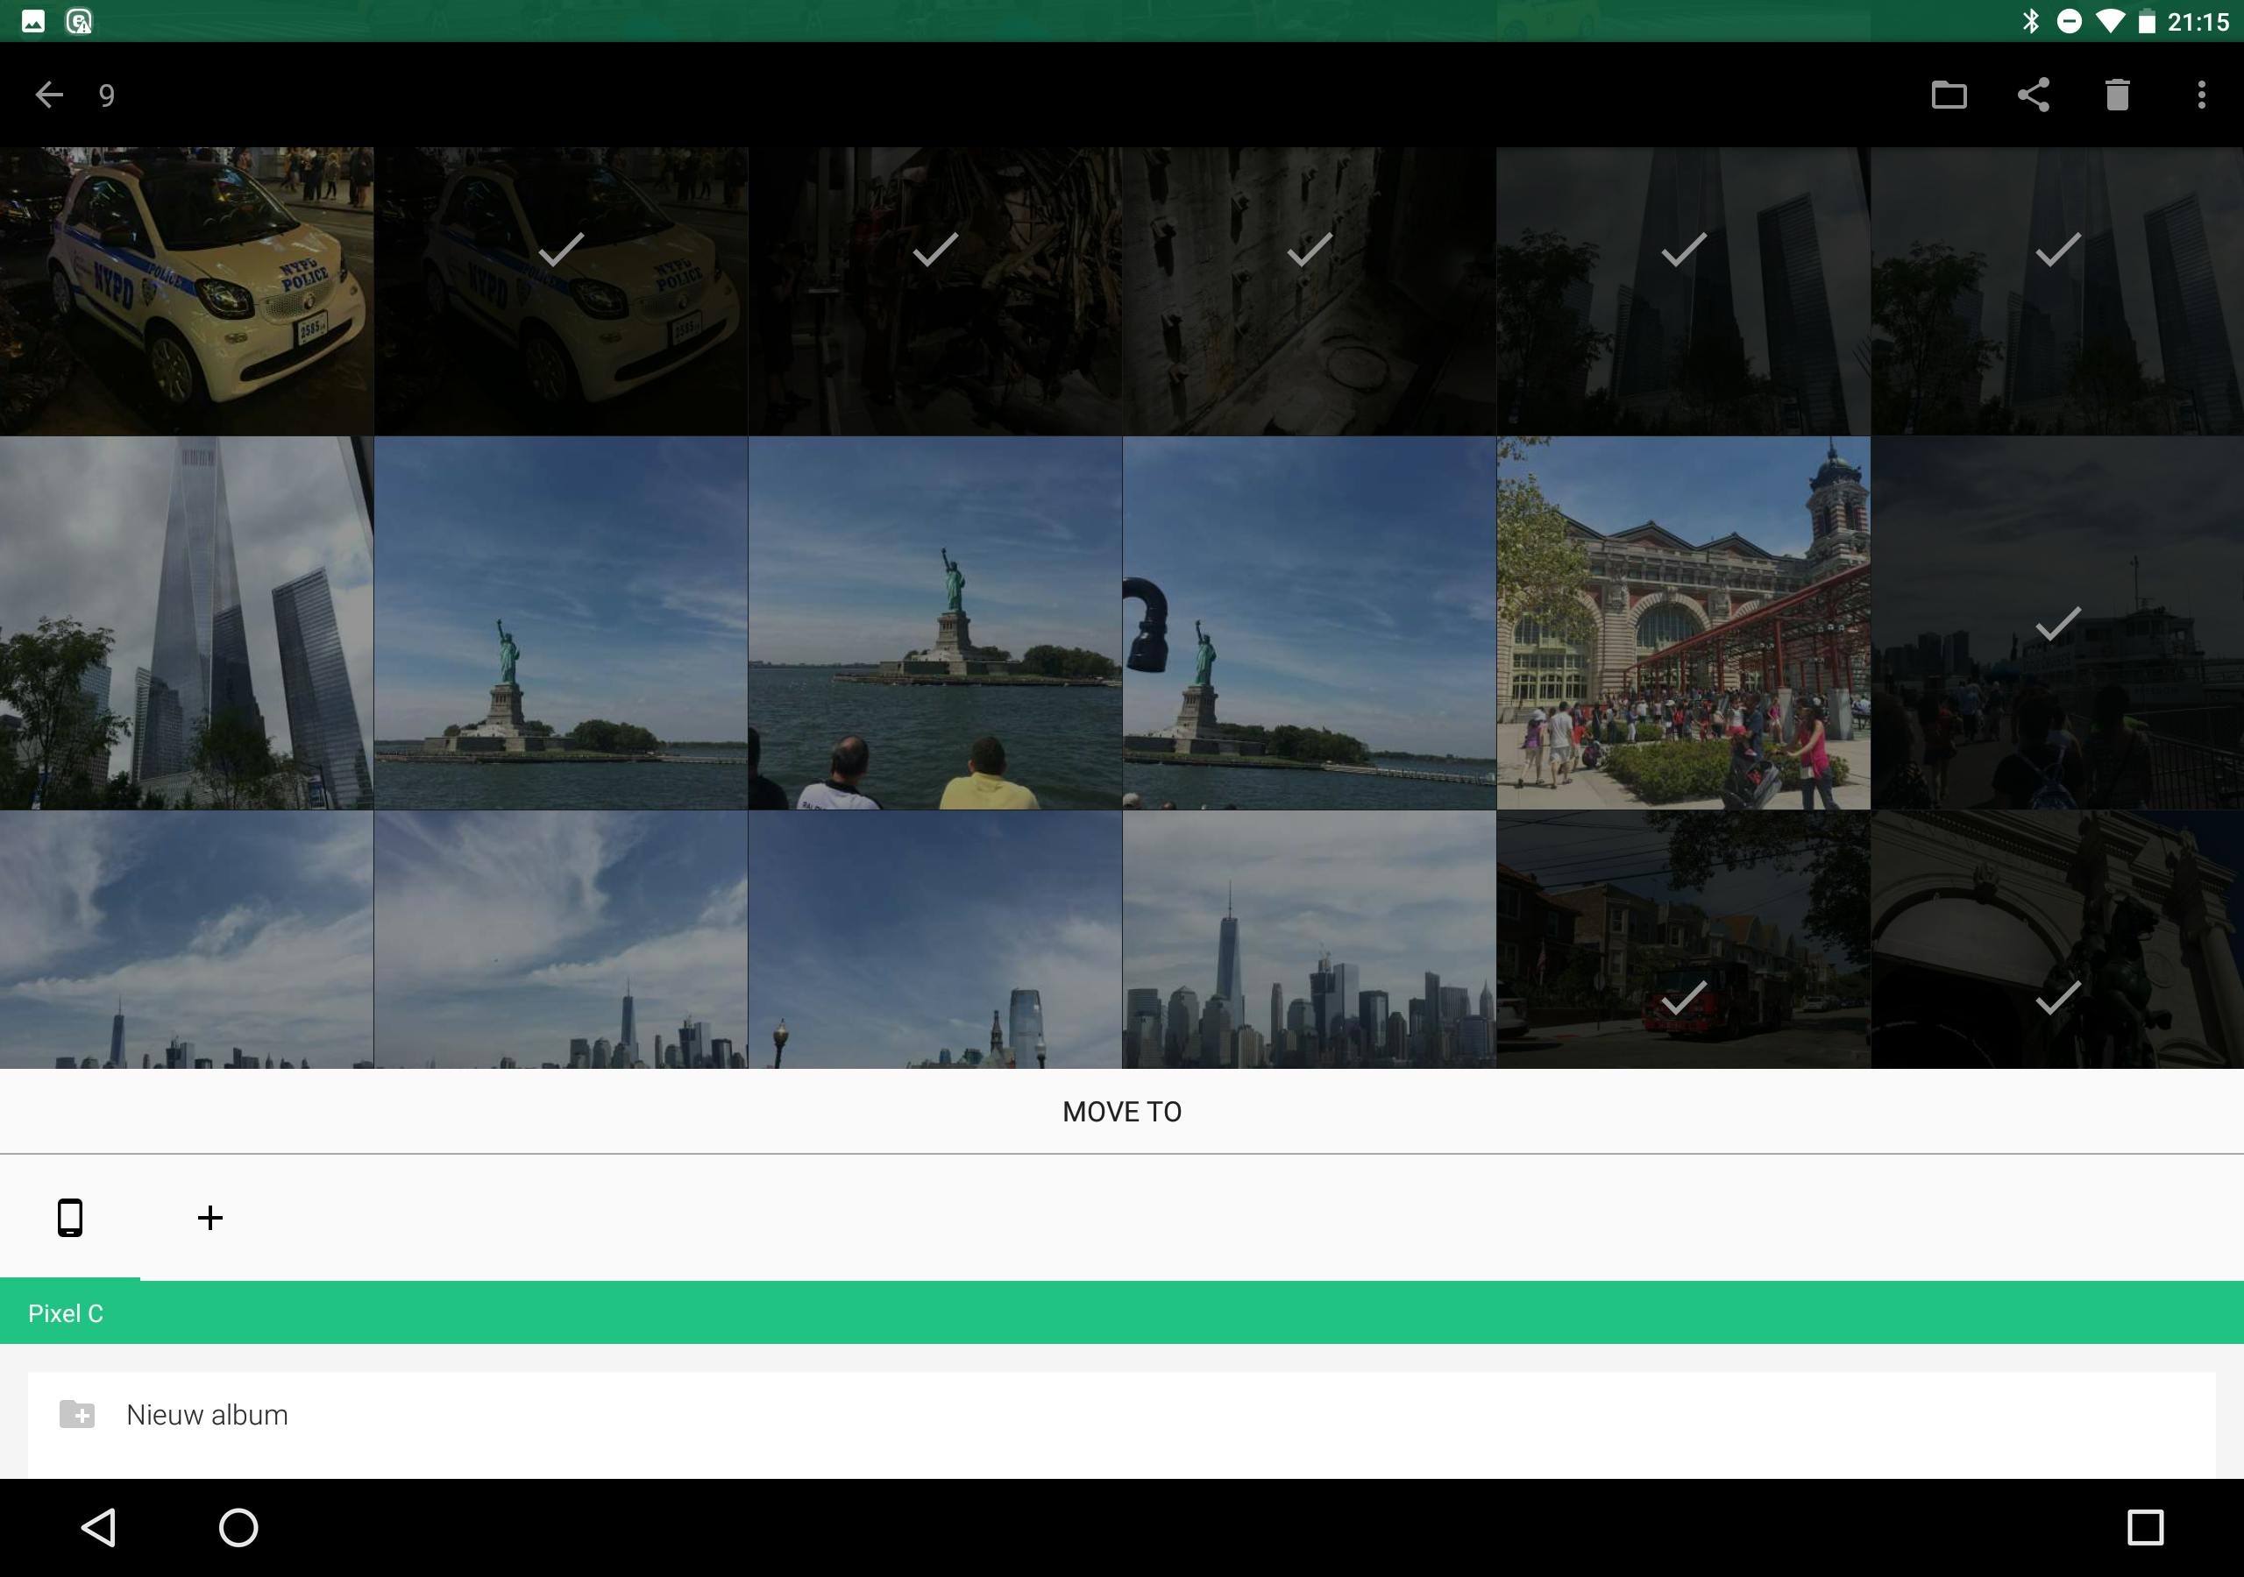Uncheck the stone archway statue photo

click(2057, 940)
